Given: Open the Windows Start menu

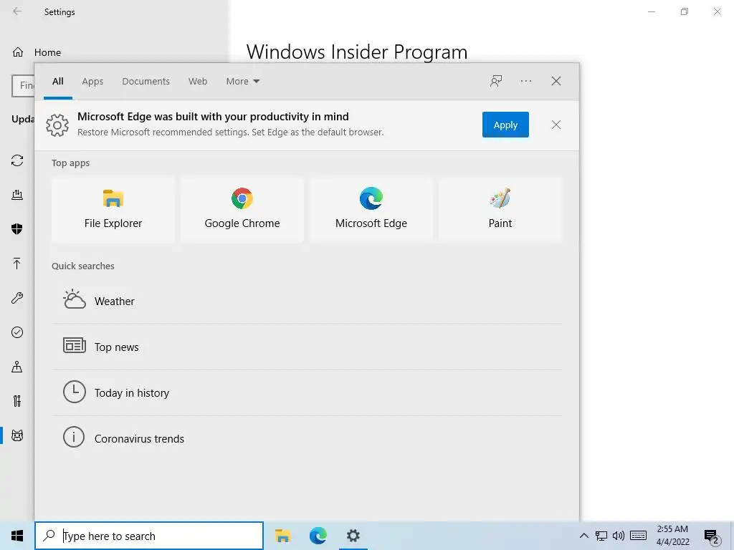Looking at the screenshot, I should (17, 536).
